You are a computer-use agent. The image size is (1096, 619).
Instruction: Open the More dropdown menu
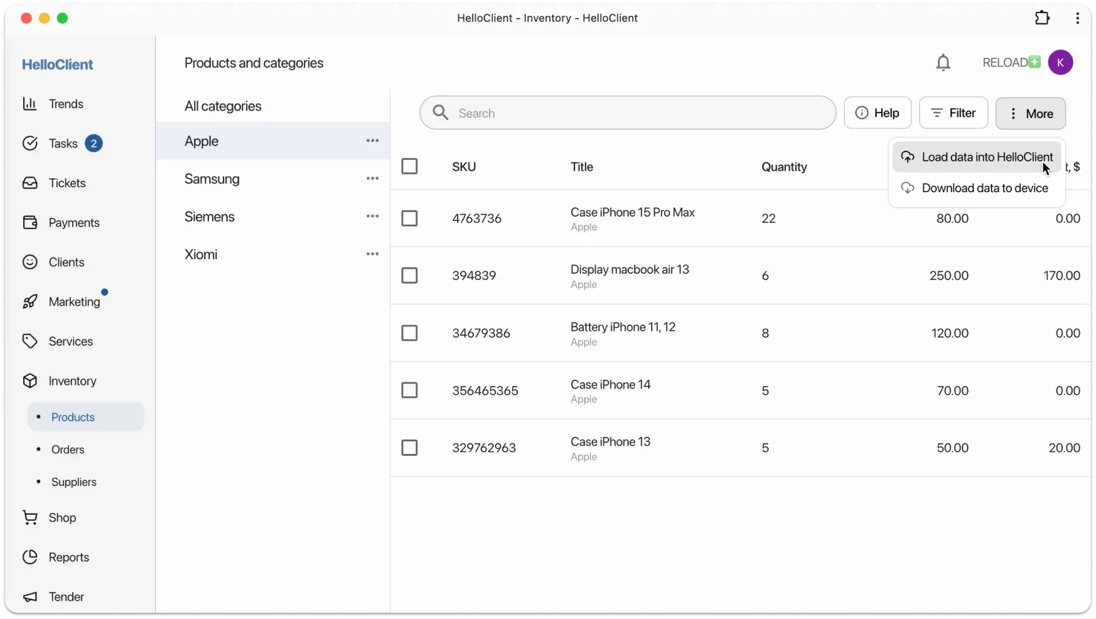pos(1031,114)
